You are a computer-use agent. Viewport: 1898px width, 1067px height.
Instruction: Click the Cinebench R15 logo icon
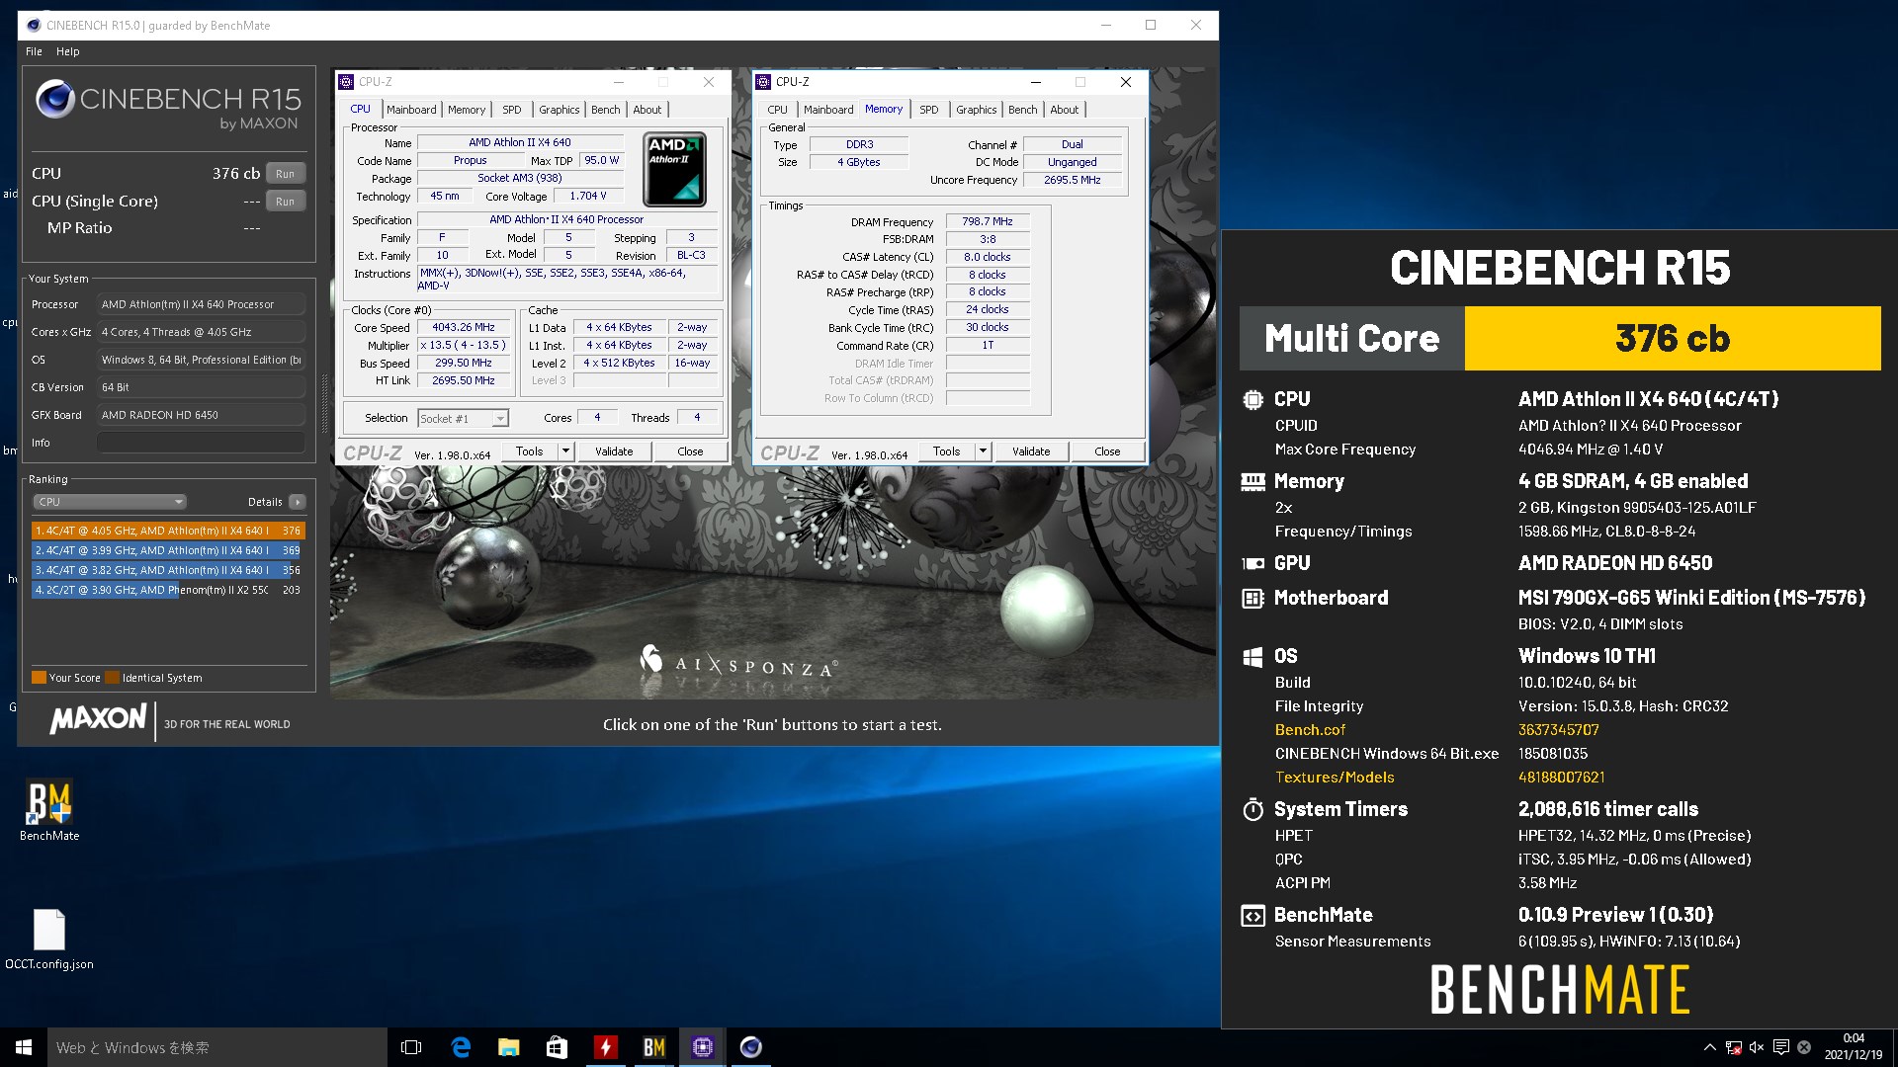click(x=55, y=99)
